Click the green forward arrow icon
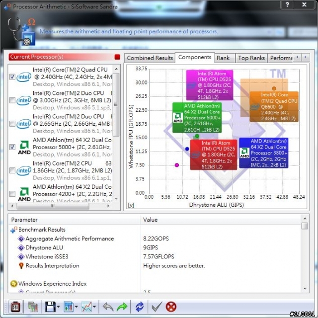 pyautogui.click(x=122, y=307)
